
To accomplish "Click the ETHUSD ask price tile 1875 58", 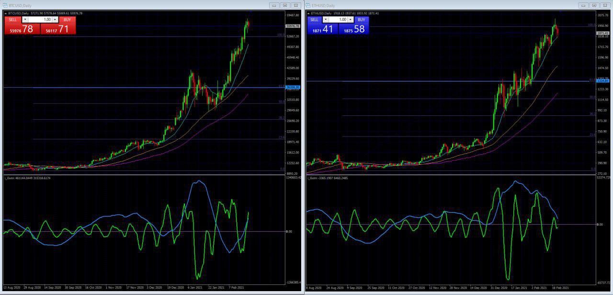I will (x=354, y=29).
